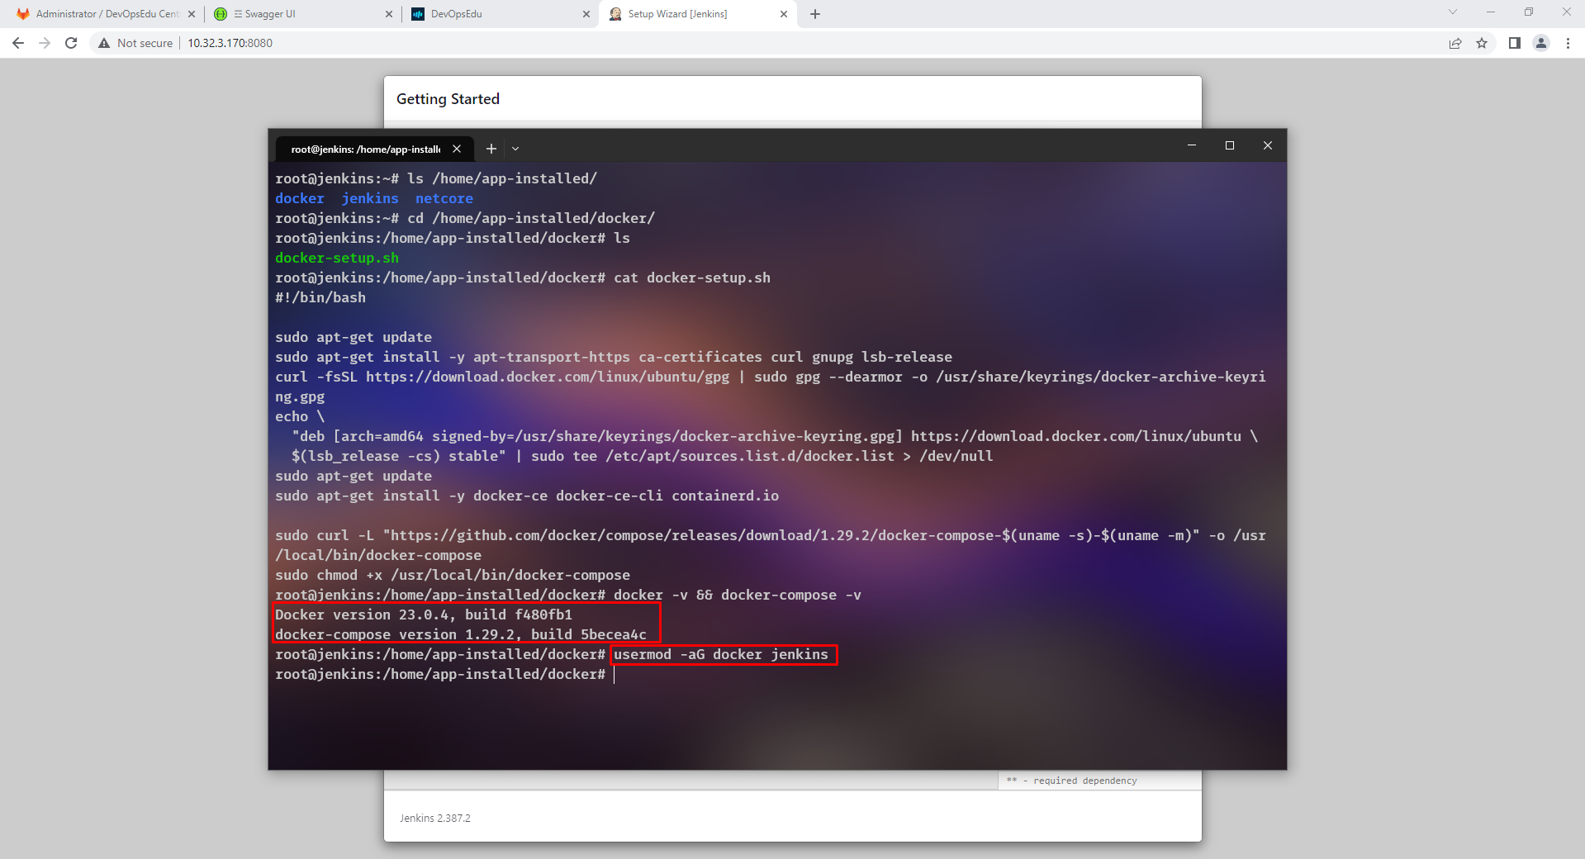The image size is (1585, 859).
Task: Click 'Docker version 23.0.4' output line
Action: [424, 615]
